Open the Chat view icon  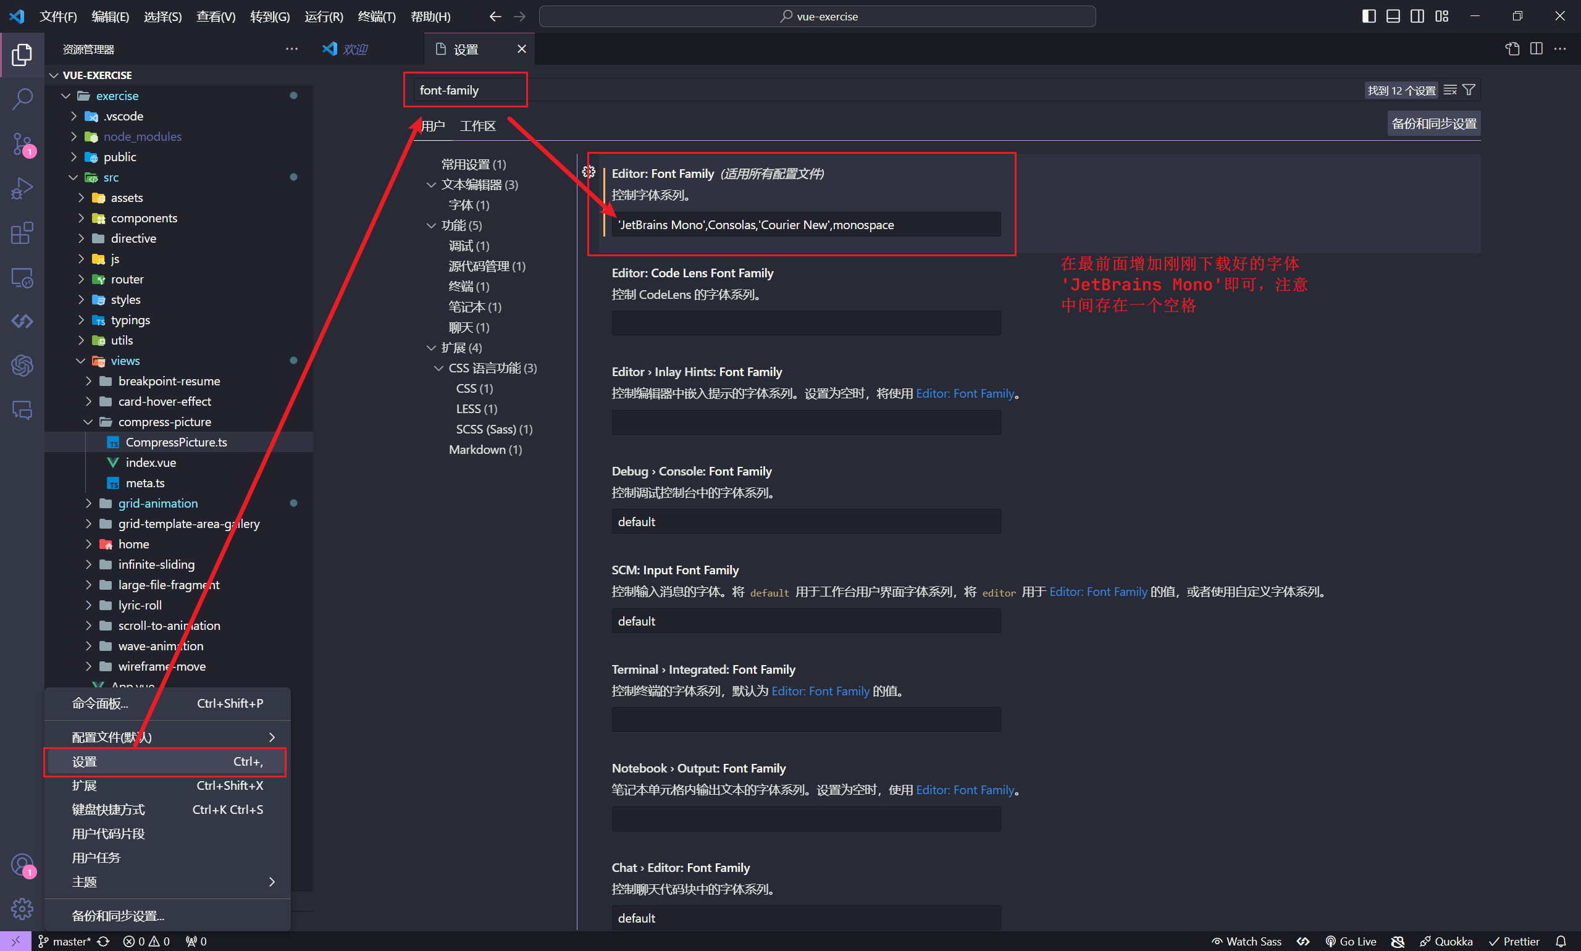coord(22,410)
